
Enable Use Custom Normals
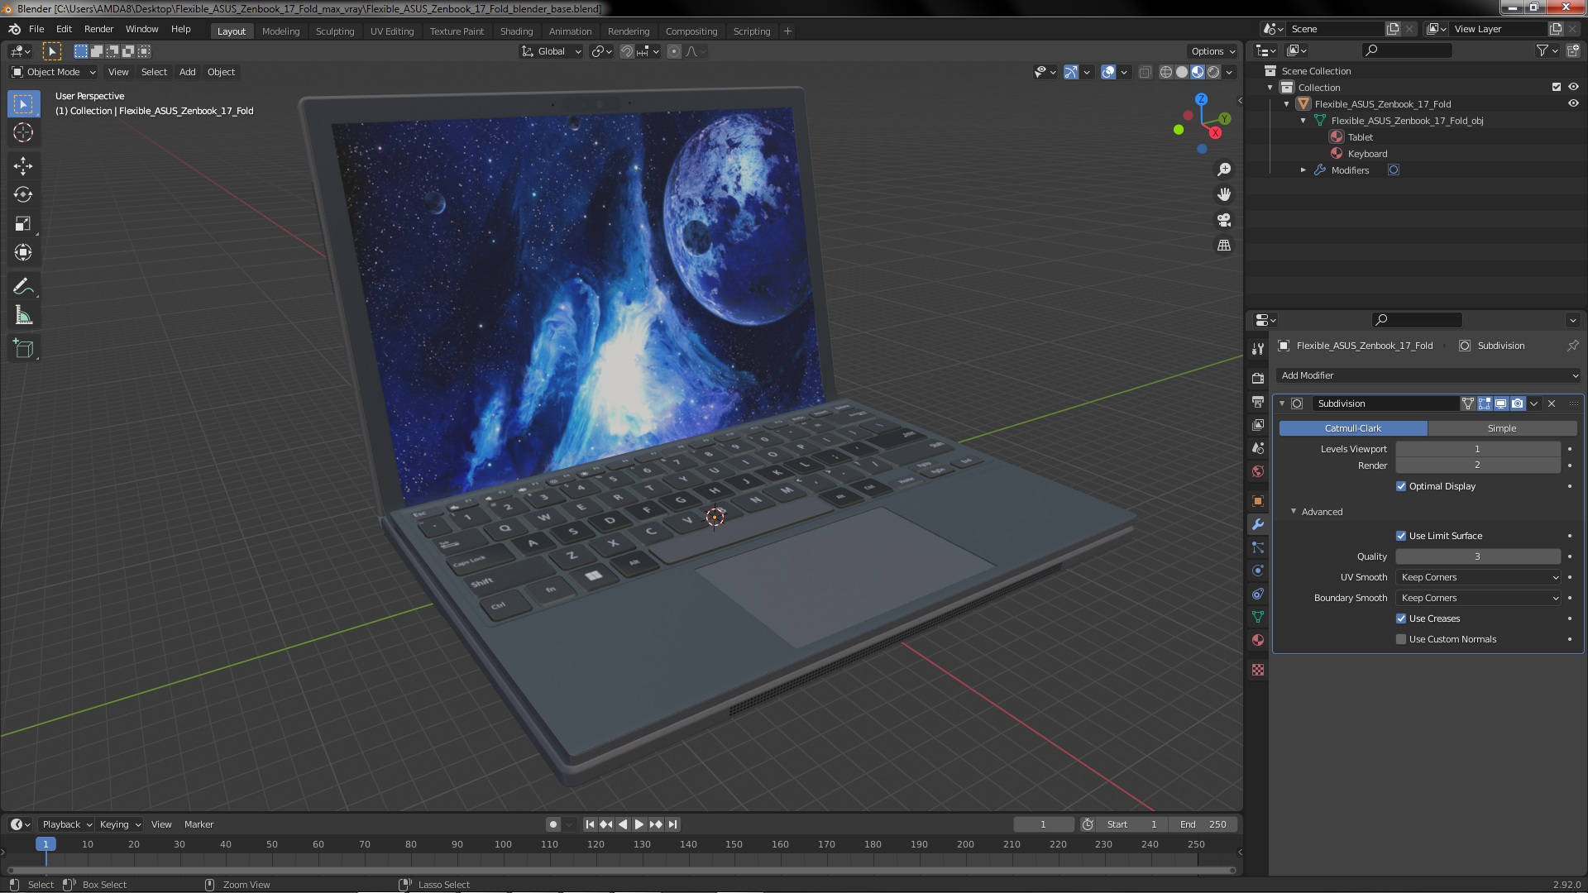[x=1401, y=639]
